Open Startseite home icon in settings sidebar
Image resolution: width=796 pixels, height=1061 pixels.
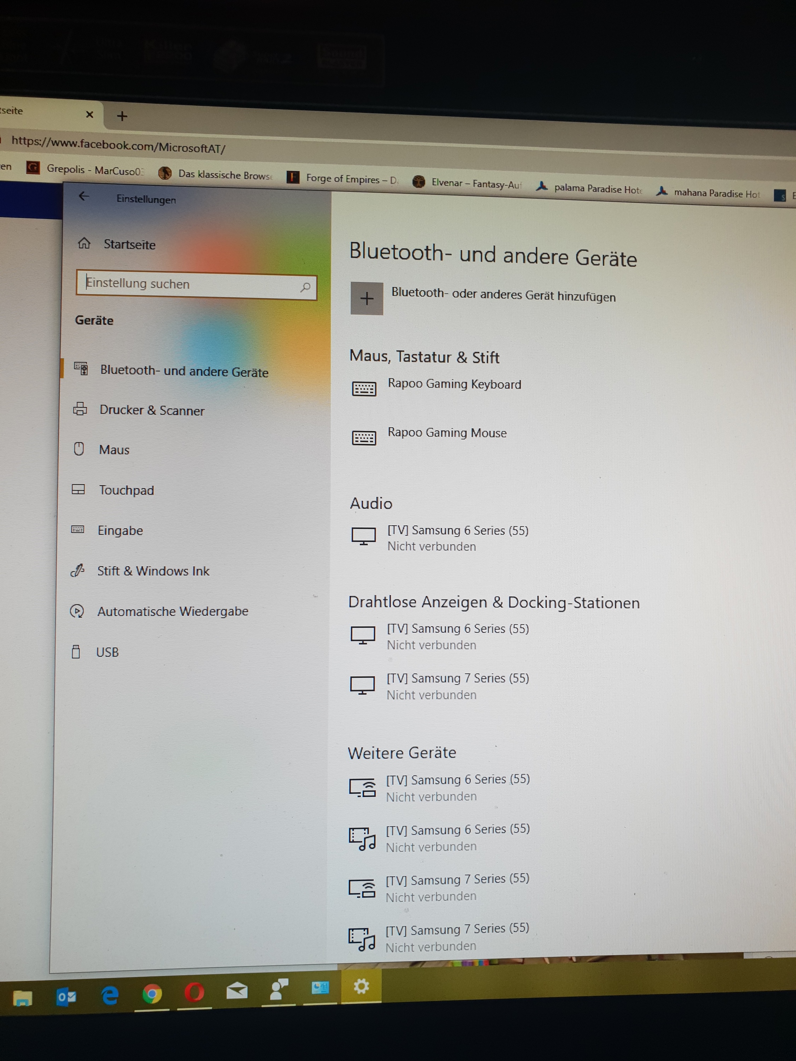coord(84,243)
